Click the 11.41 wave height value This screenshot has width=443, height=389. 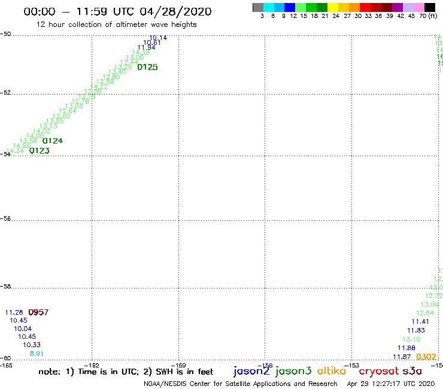[x=420, y=322]
